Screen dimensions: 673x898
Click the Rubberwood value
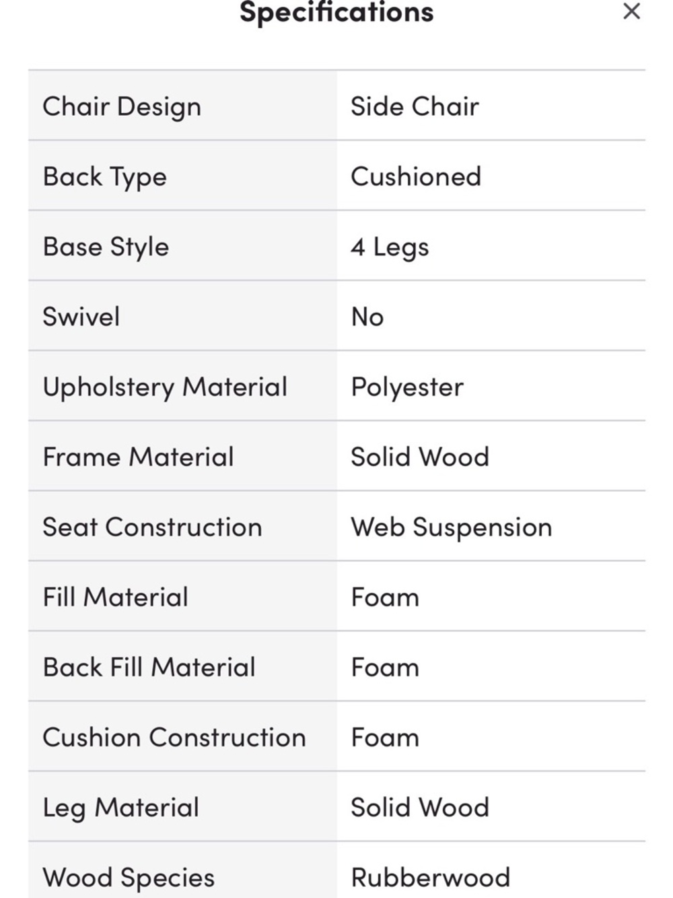(x=431, y=877)
